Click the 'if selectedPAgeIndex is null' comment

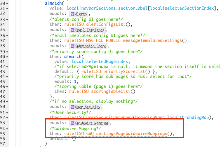(138, 66)
